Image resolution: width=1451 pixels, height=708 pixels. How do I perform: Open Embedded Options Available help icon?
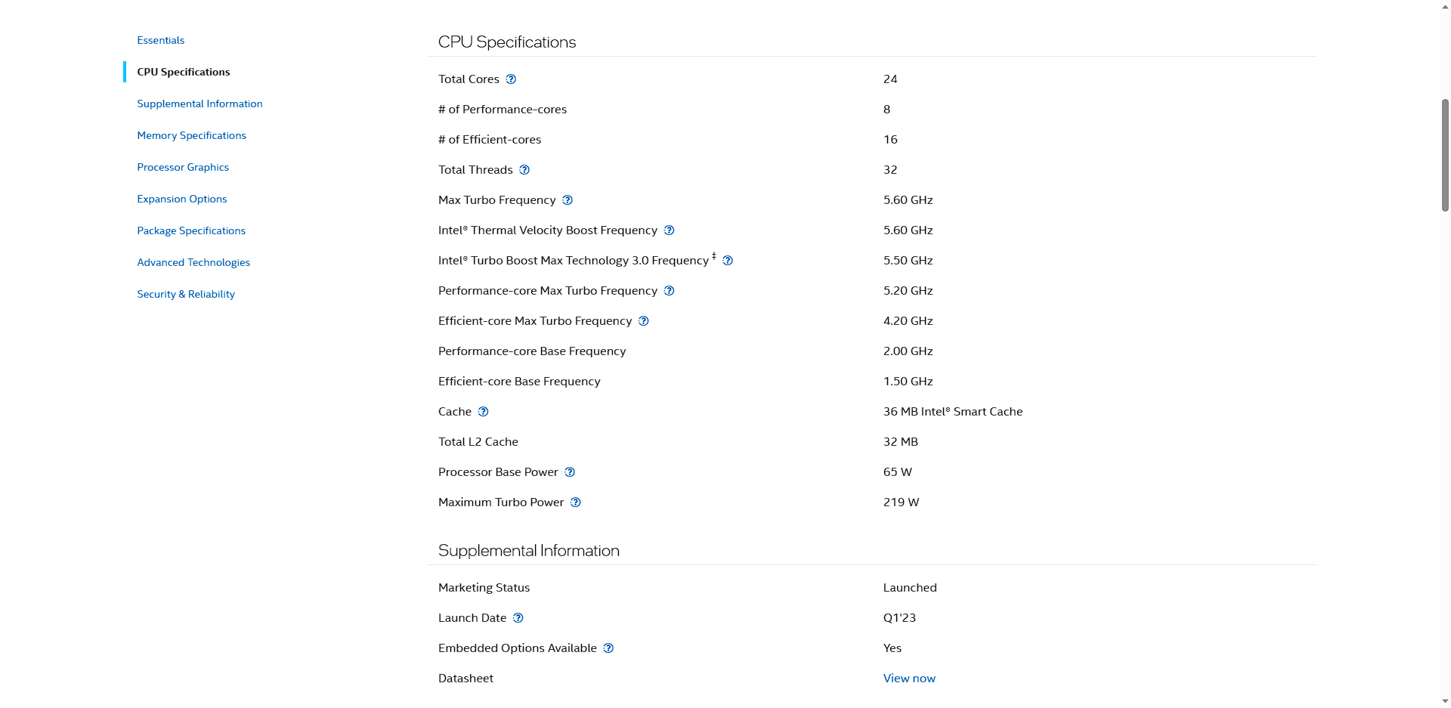[x=608, y=648]
